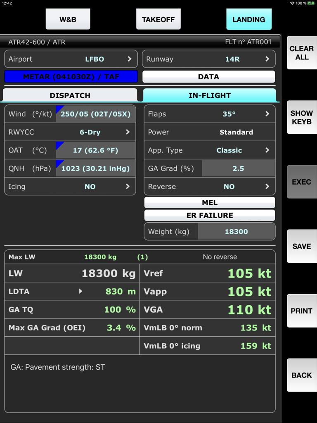Tap the LW 18300 kg value

tap(109, 273)
